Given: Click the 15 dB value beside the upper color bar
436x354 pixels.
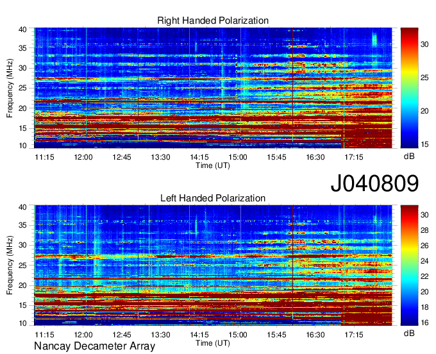Looking at the screenshot, I should coord(424,144).
